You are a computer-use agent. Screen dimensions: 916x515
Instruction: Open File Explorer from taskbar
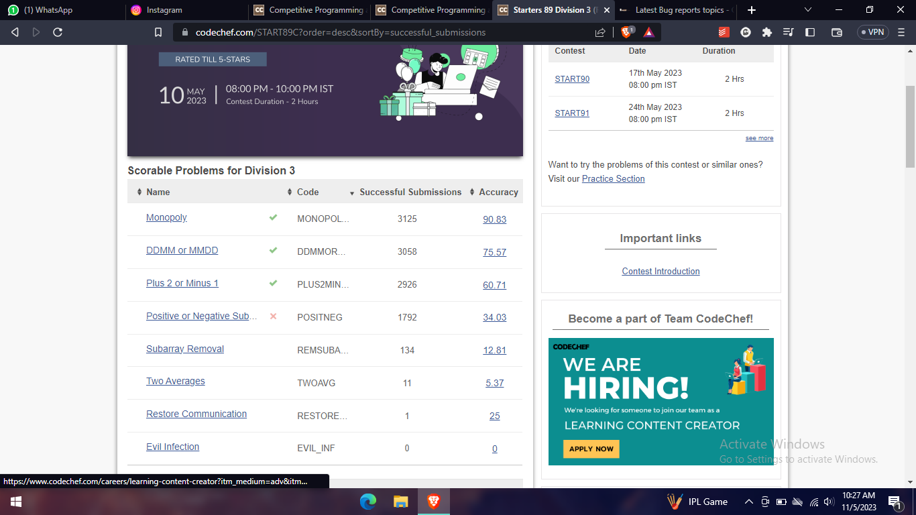point(400,502)
